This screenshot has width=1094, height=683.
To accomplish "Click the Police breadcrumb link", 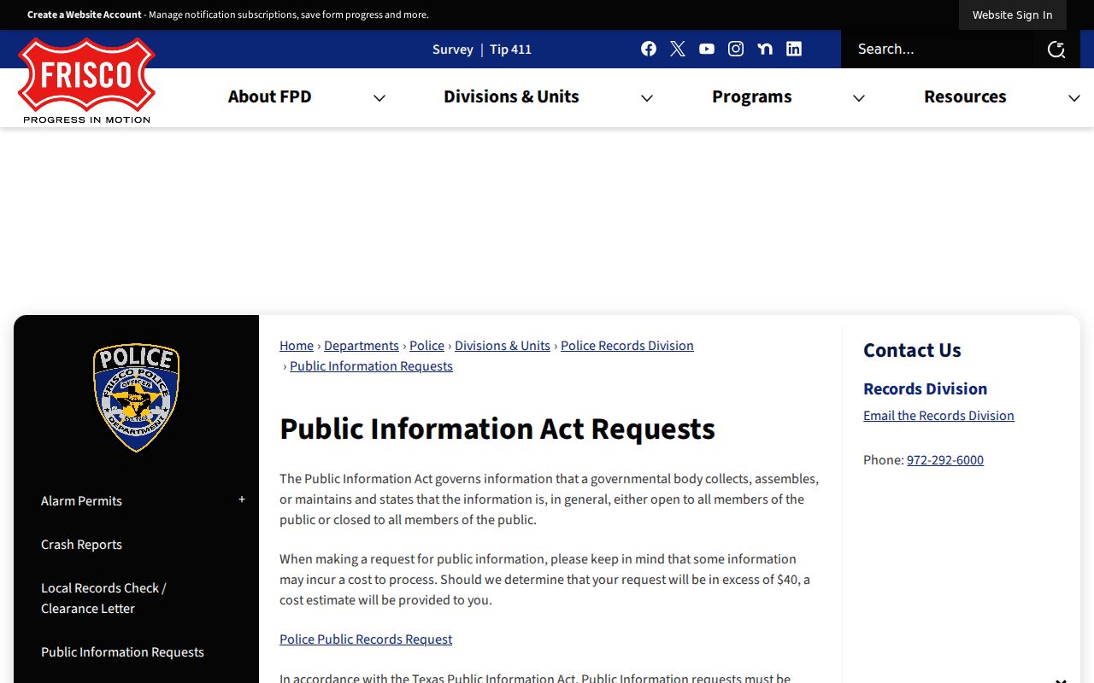I will click(426, 346).
